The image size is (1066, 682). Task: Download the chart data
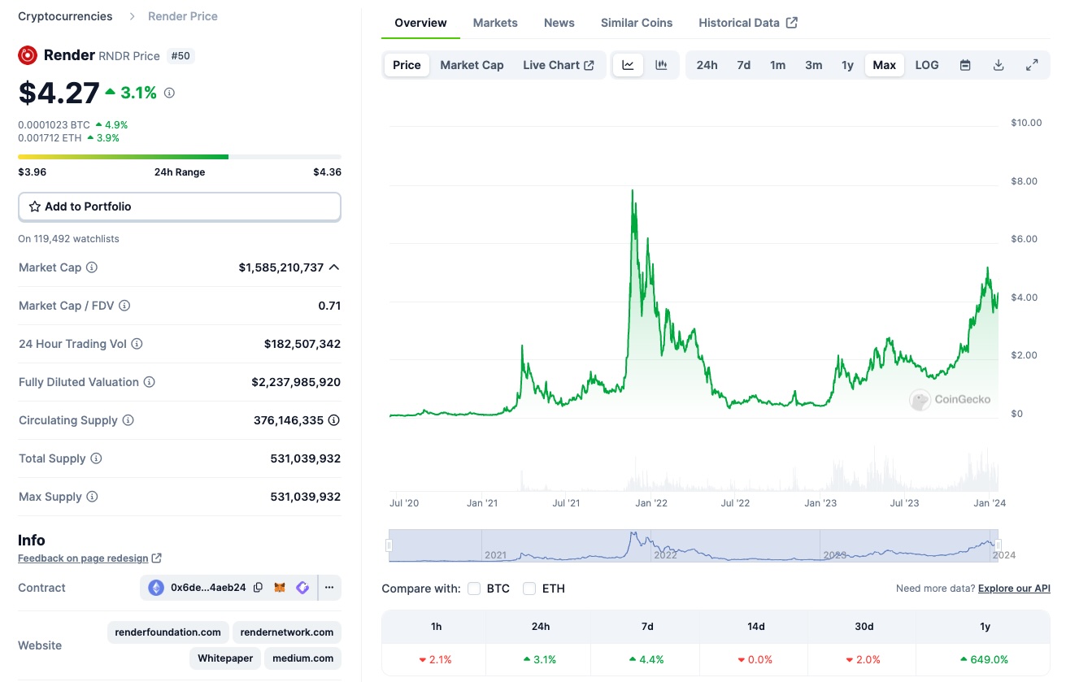tap(999, 65)
